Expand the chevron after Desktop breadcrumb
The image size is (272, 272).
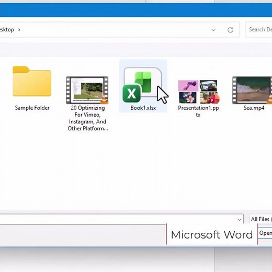click(x=19, y=30)
